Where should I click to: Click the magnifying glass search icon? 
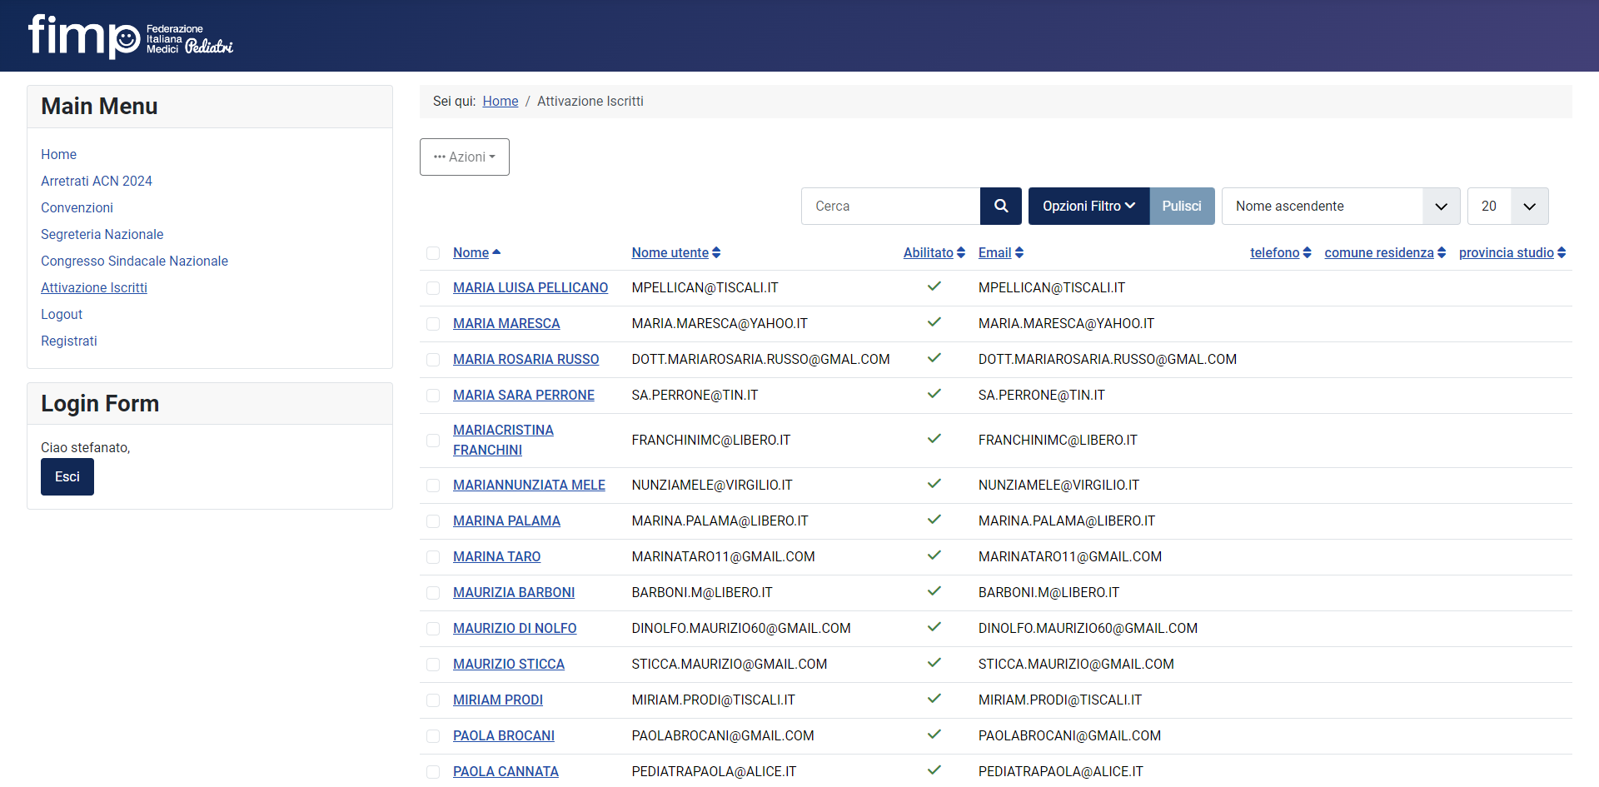pyautogui.click(x=1000, y=206)
